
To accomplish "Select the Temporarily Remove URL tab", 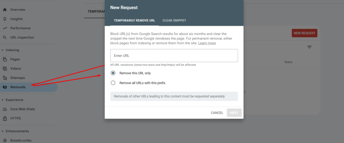I will coord(134,21).
